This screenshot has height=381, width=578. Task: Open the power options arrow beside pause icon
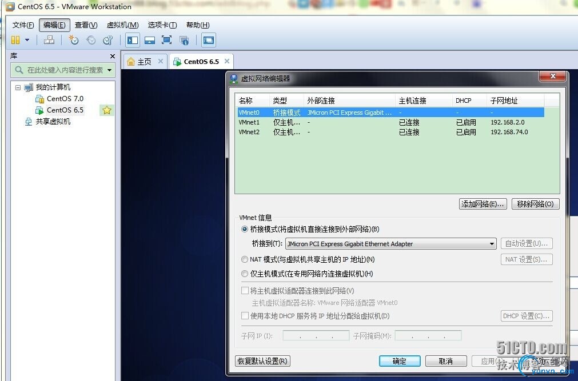pyautogui.click(x=27, y=40)
